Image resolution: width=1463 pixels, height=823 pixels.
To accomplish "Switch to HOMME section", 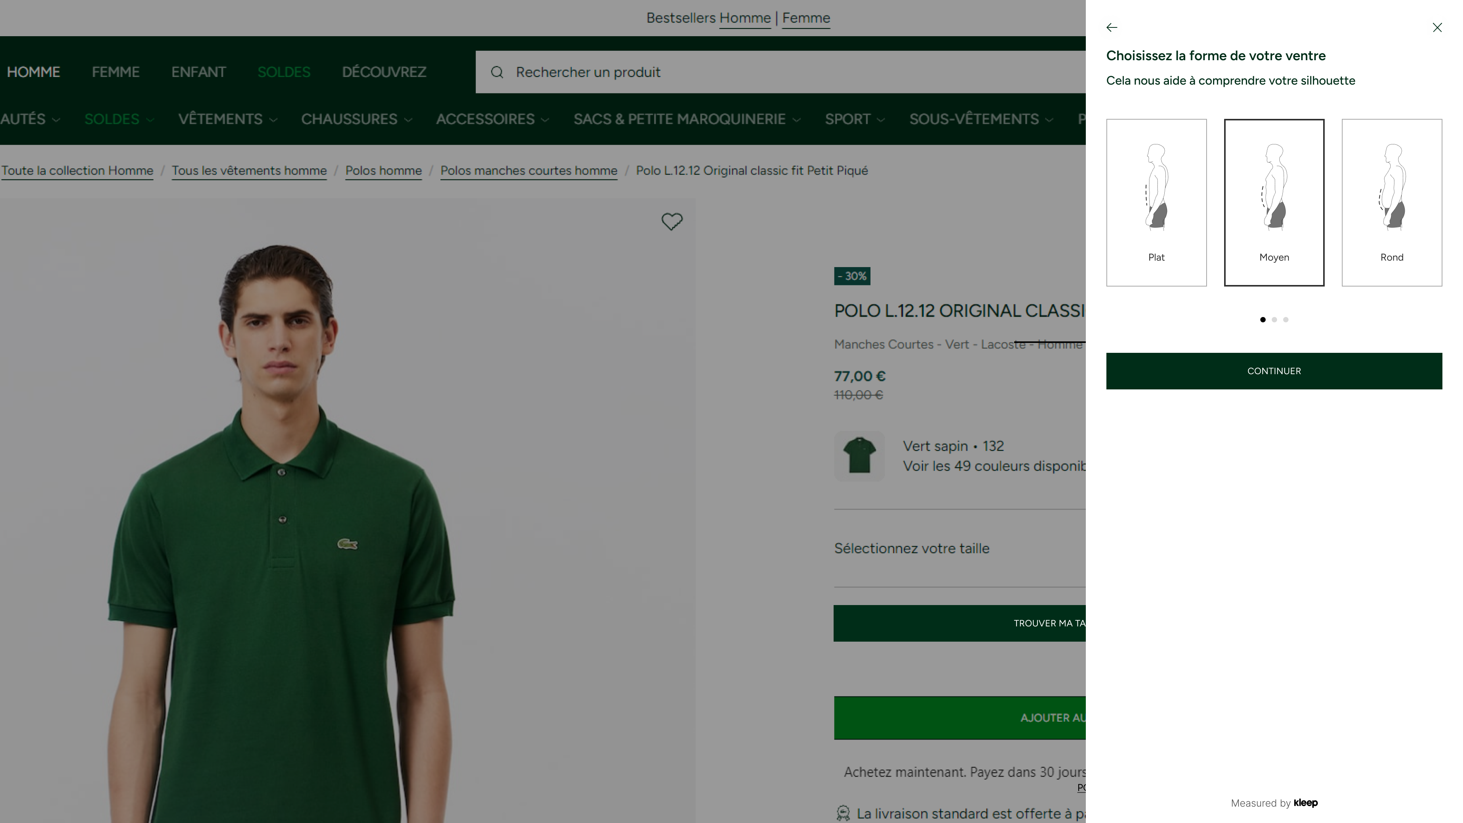I will click(x=34, y=72).
